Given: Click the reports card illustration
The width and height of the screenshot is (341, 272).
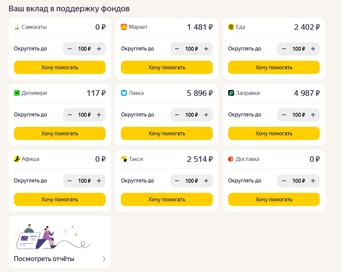Looking at the screenshot, I should tap(52, 237).
